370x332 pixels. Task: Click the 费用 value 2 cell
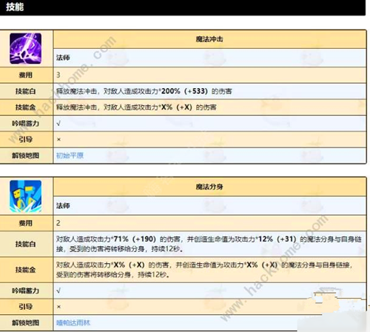point(209,223)
